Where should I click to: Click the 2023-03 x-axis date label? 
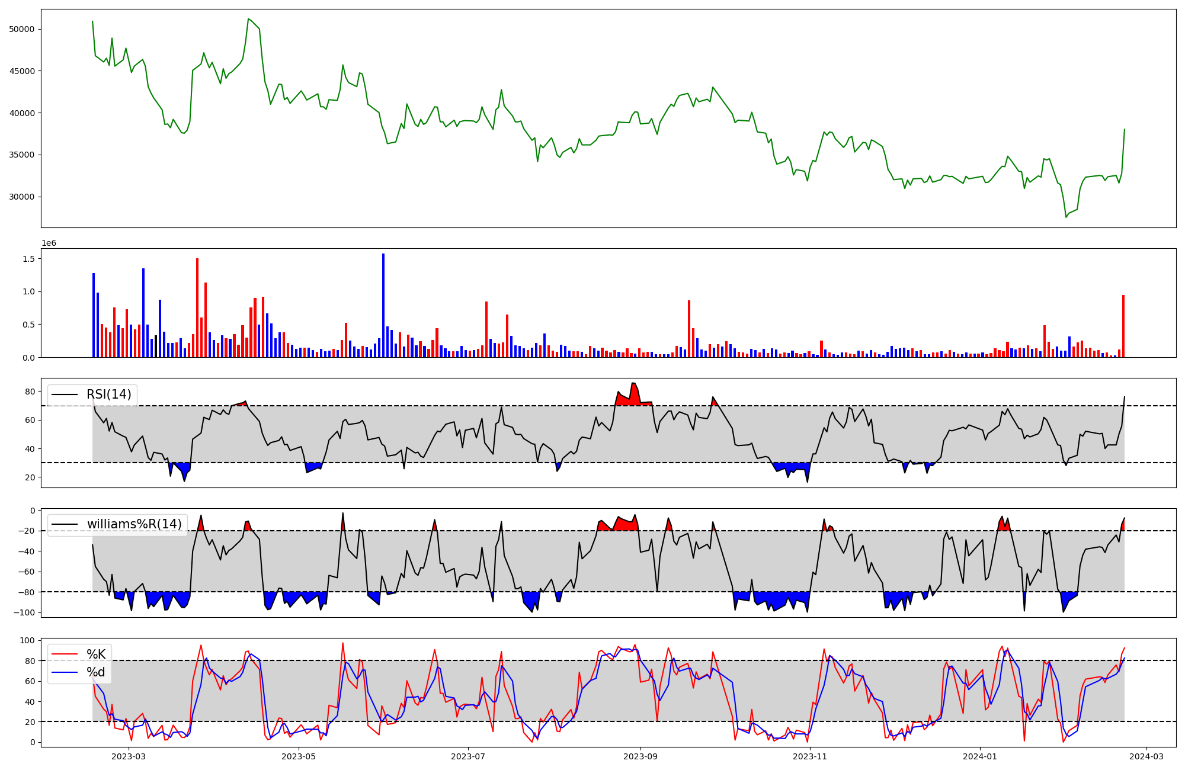click(129, 756)
